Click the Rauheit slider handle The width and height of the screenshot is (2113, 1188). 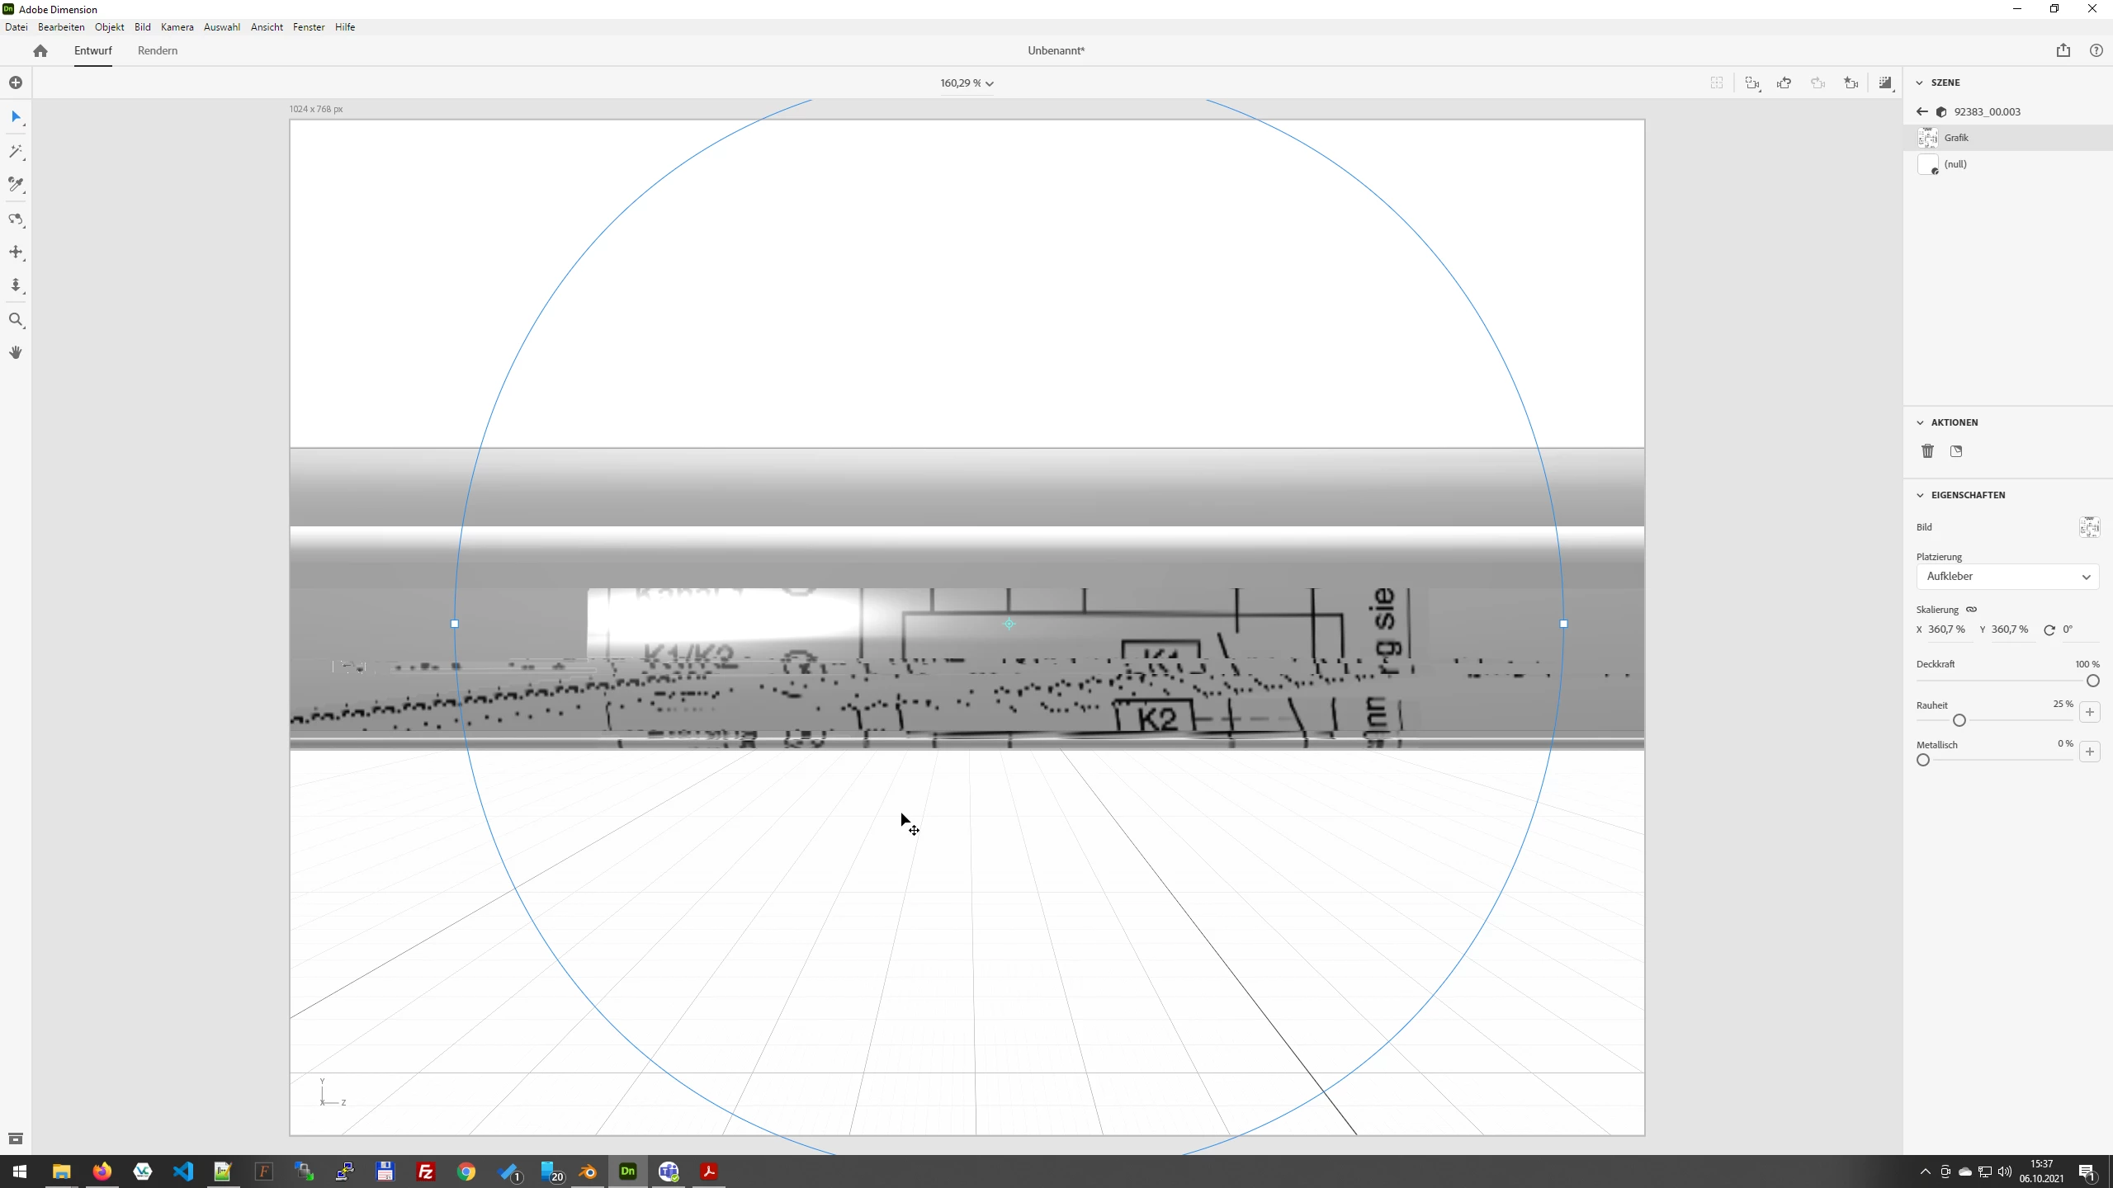click(x=1959, y=720)
